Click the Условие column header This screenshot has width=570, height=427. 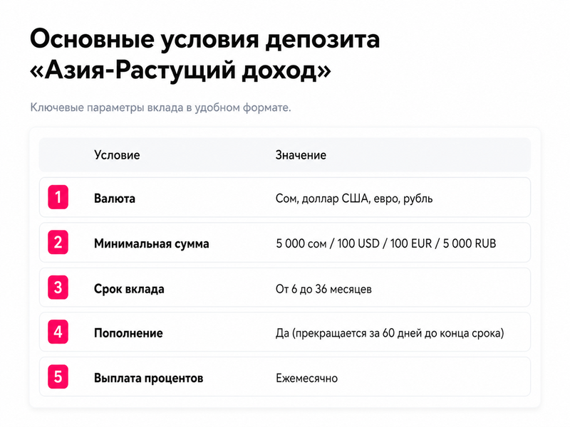coord(117,155)
